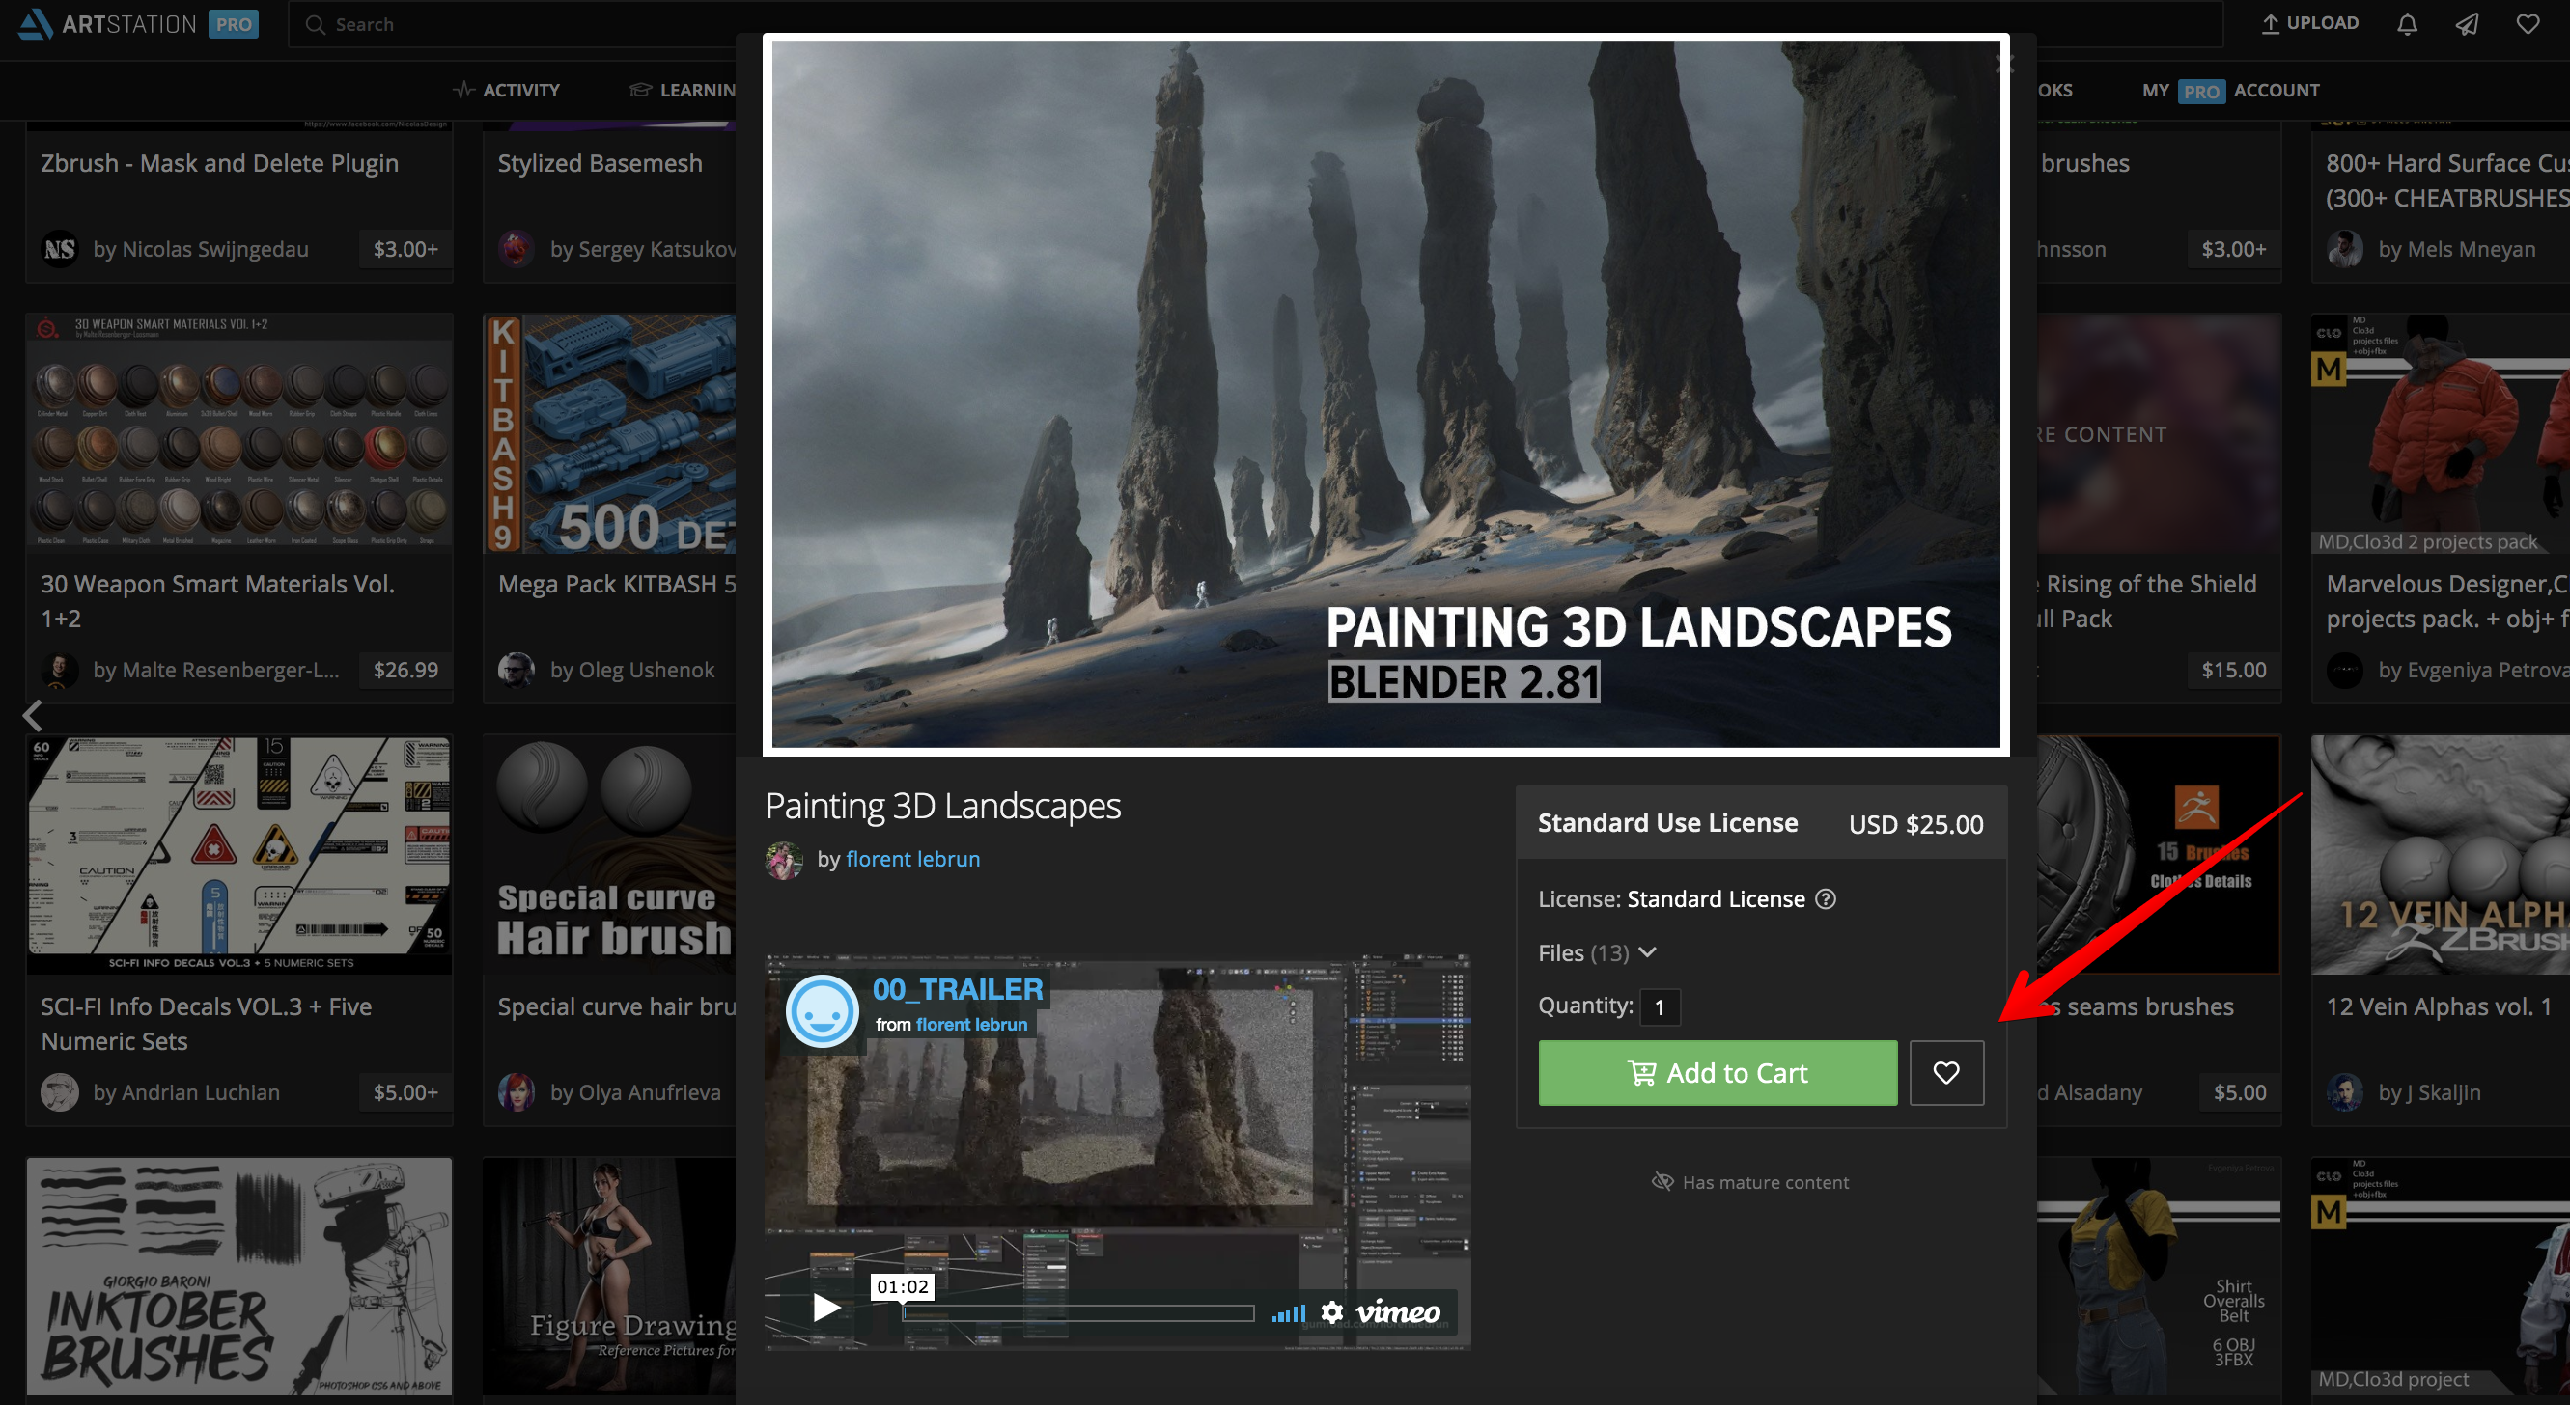Play the 00_TRAILER video
Viewport: 2570px width, 1405px height.
tap(825, 1307)
